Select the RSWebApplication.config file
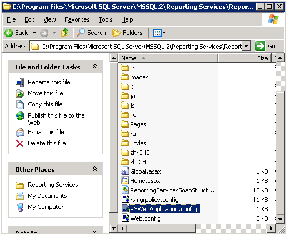 tap(160, 209)
